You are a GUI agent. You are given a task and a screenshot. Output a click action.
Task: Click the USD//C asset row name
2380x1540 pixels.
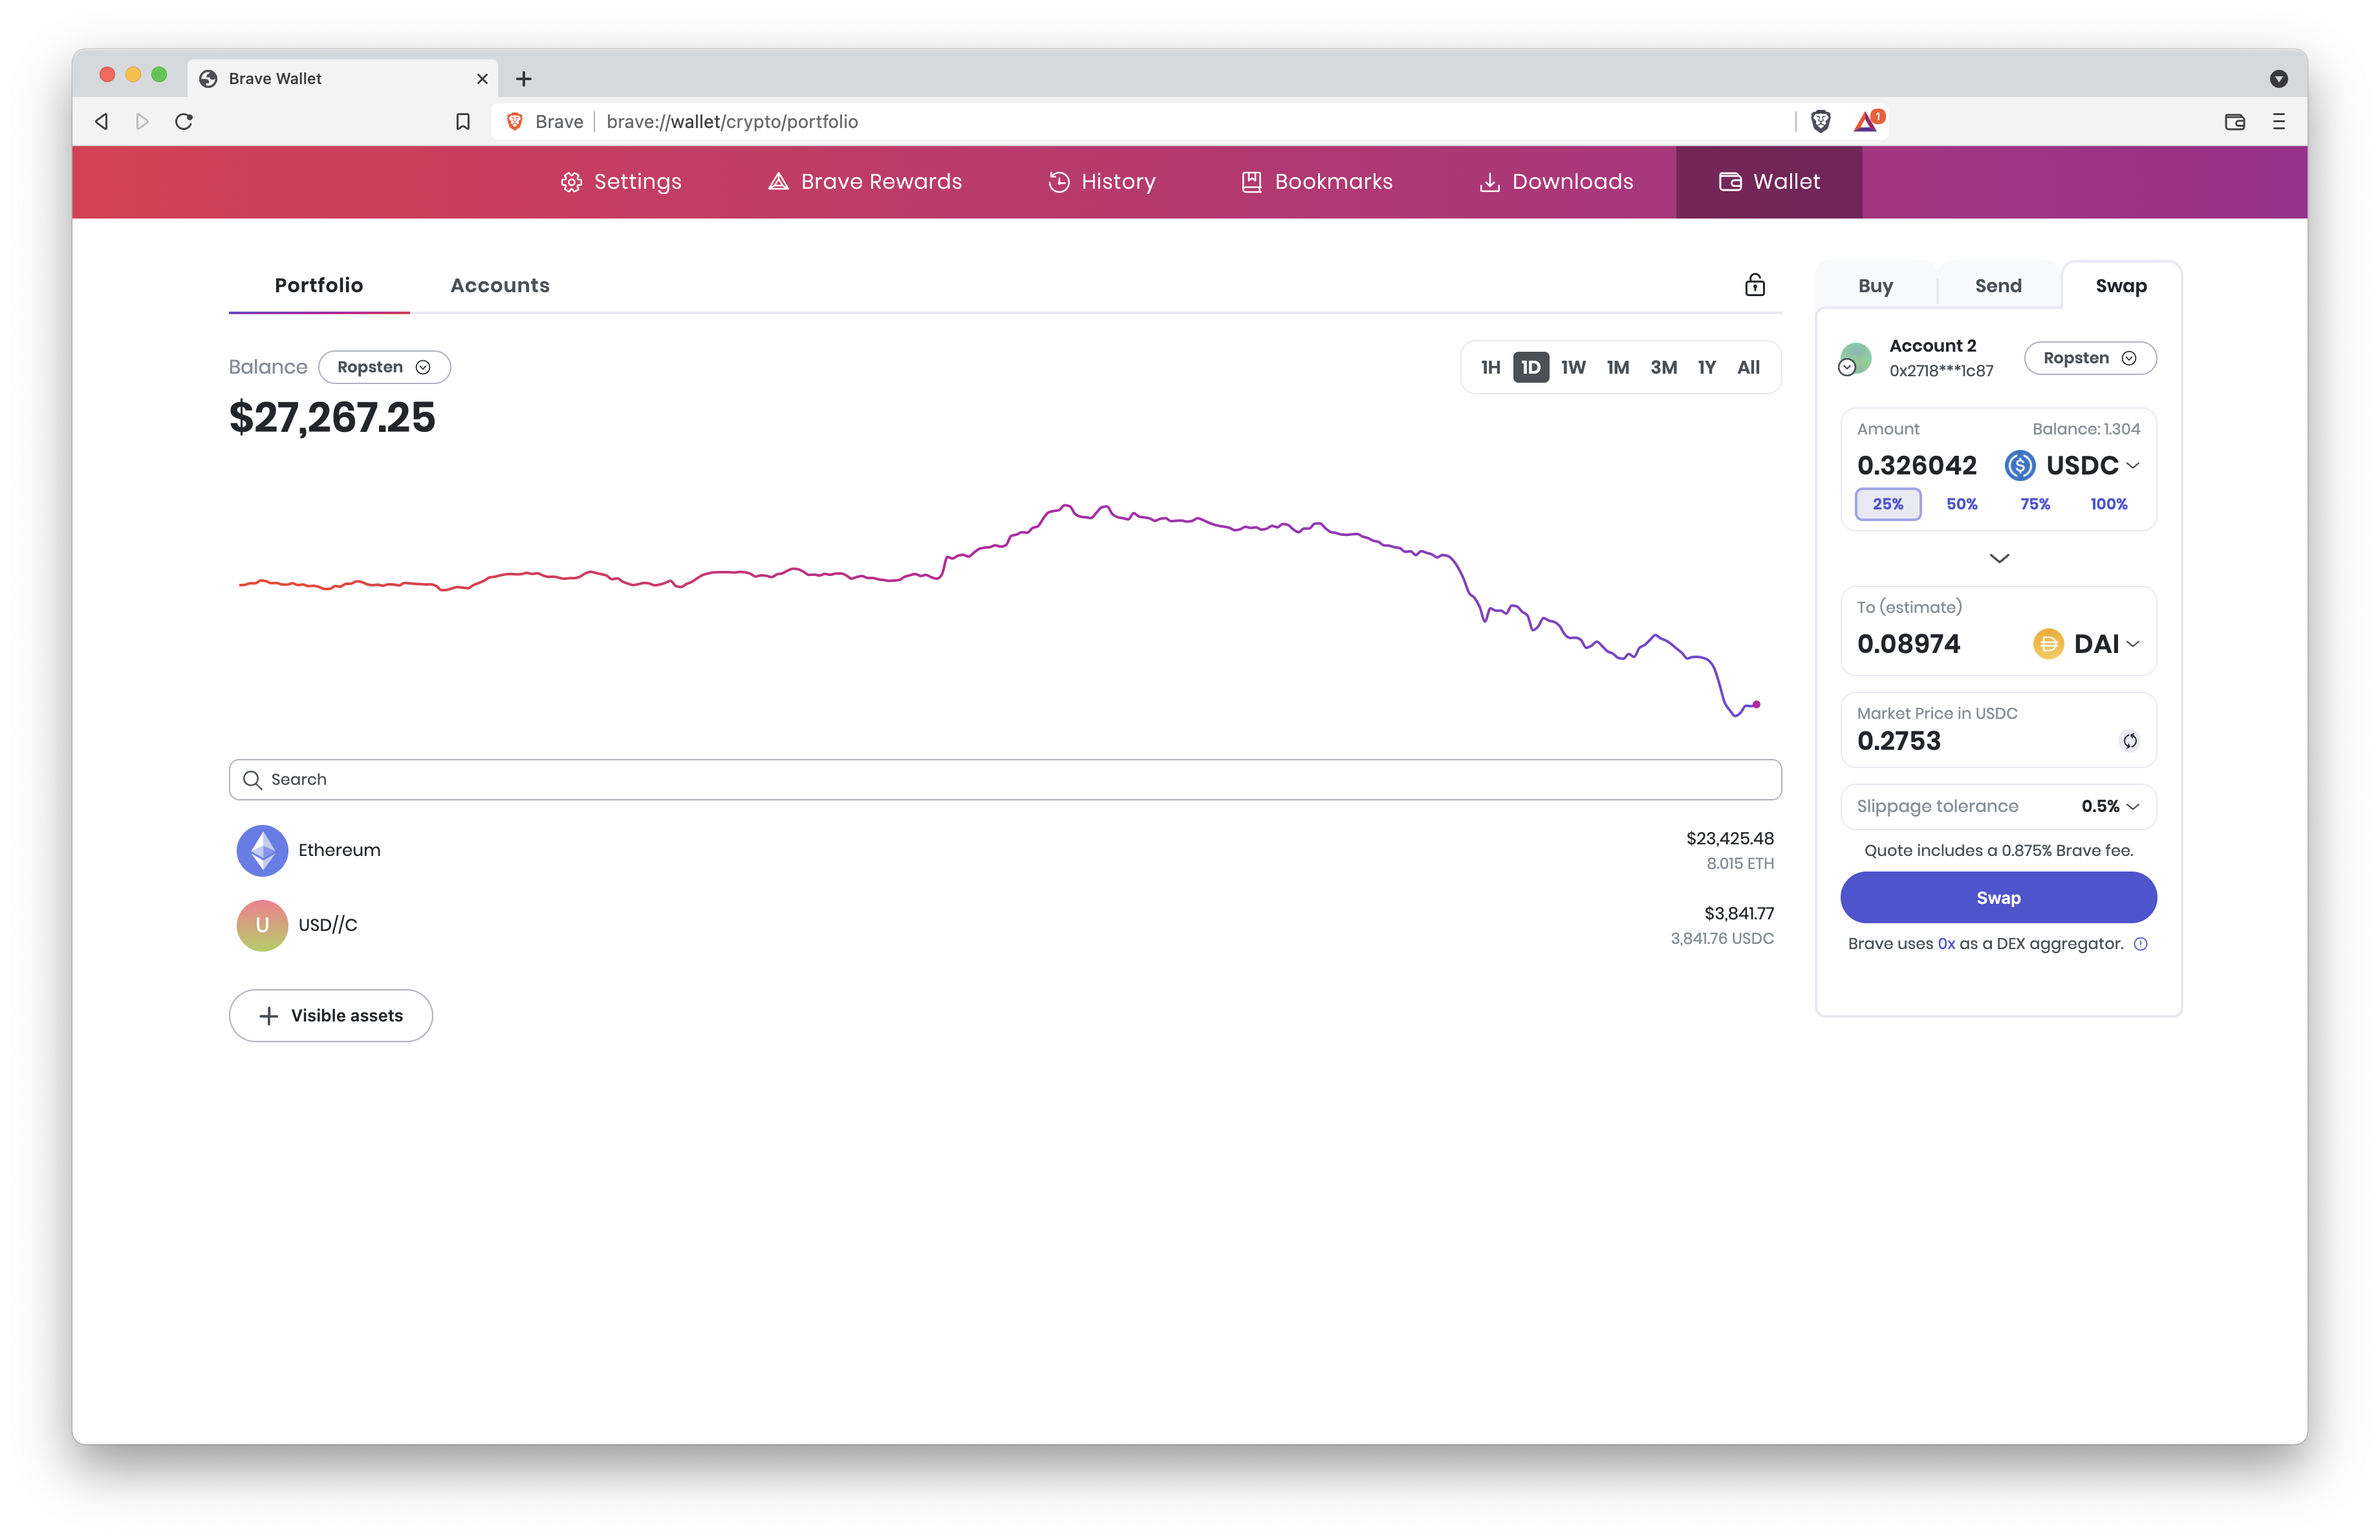click(327, 925)
